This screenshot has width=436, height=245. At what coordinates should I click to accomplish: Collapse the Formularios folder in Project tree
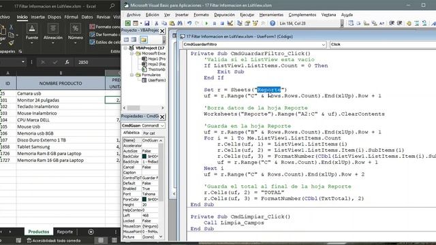click(131, 75)
